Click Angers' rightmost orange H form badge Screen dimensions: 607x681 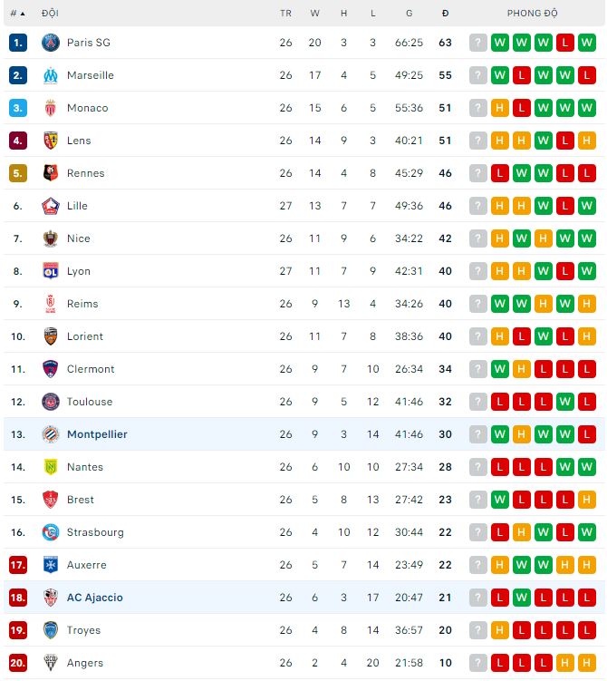tap(587, 663)
